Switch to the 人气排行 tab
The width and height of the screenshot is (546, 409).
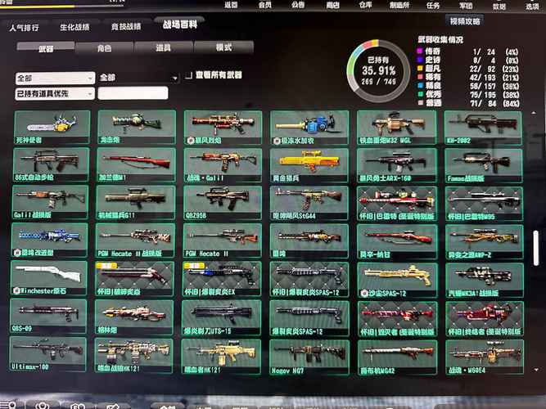[x=24, y=28]
